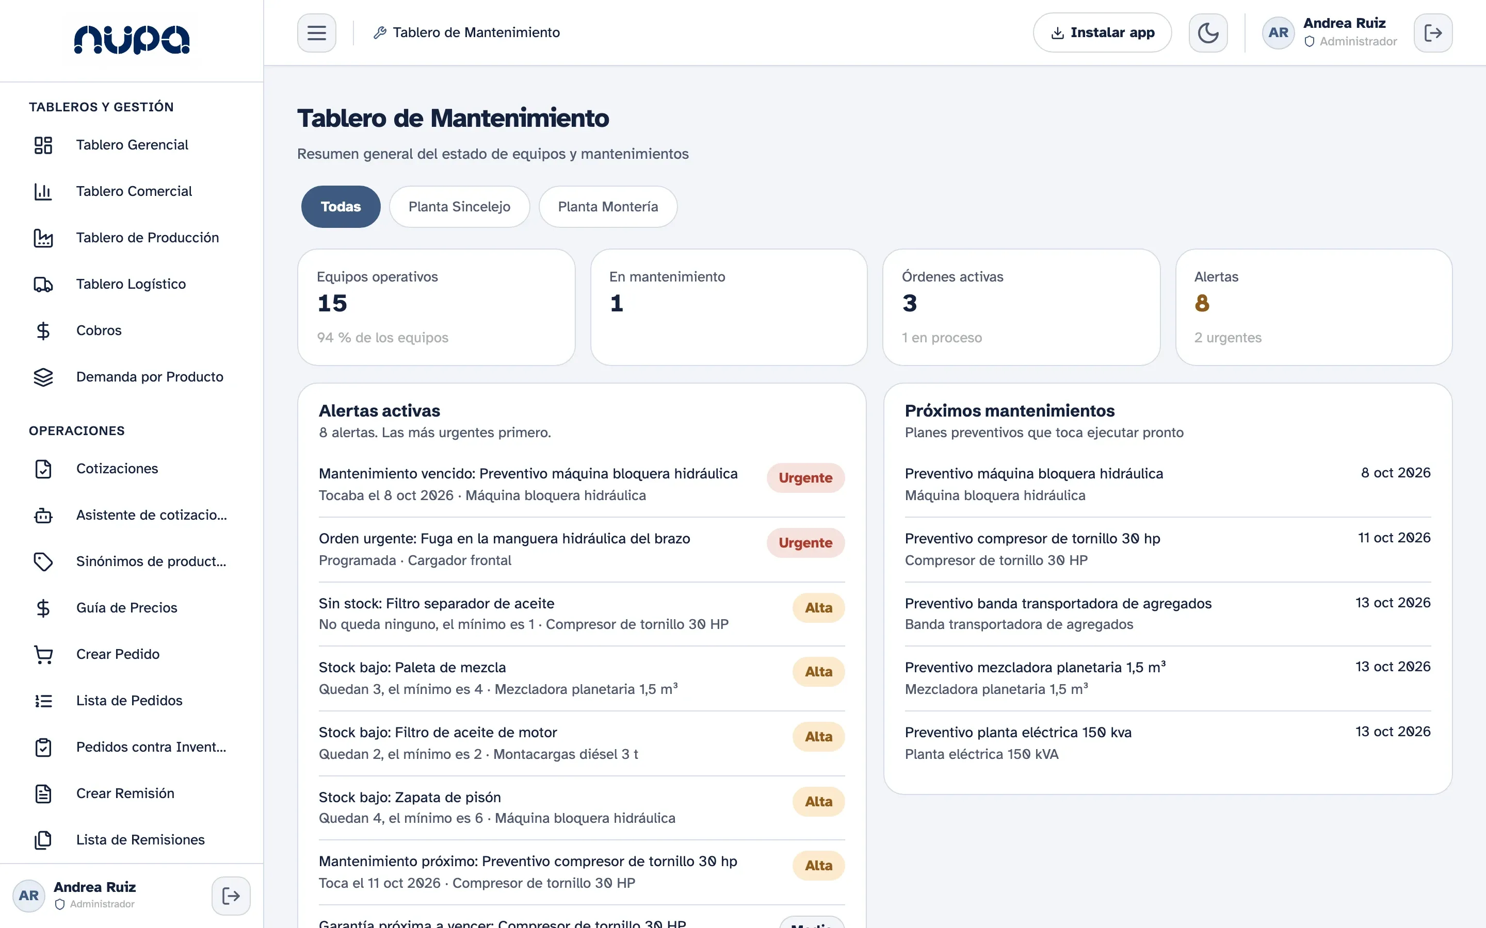Toggle dark mode with moon icon
This screenshot has height=928, width=1486.
(1208, 32)
